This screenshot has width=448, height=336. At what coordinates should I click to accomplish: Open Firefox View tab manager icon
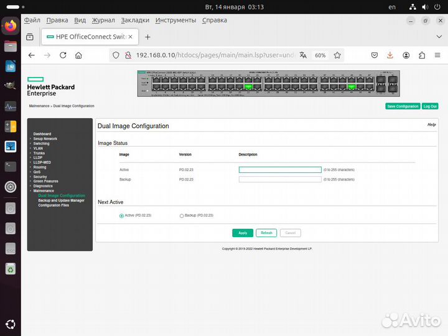[30, 37]
